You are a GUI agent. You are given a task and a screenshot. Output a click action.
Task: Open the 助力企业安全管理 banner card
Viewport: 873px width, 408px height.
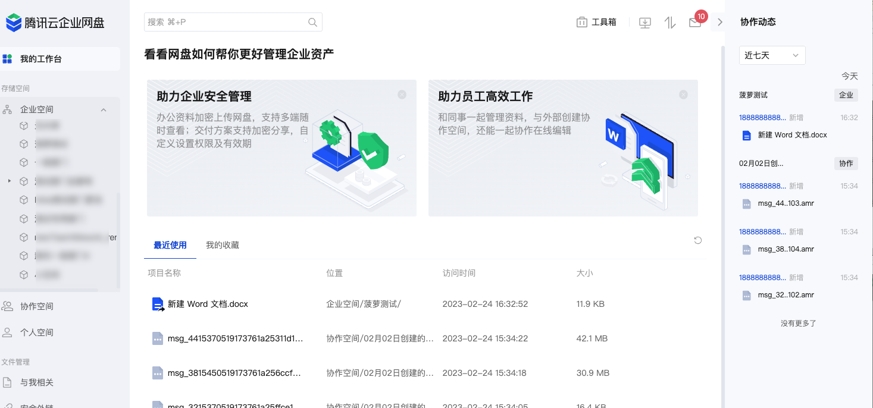tap(281, 148)
